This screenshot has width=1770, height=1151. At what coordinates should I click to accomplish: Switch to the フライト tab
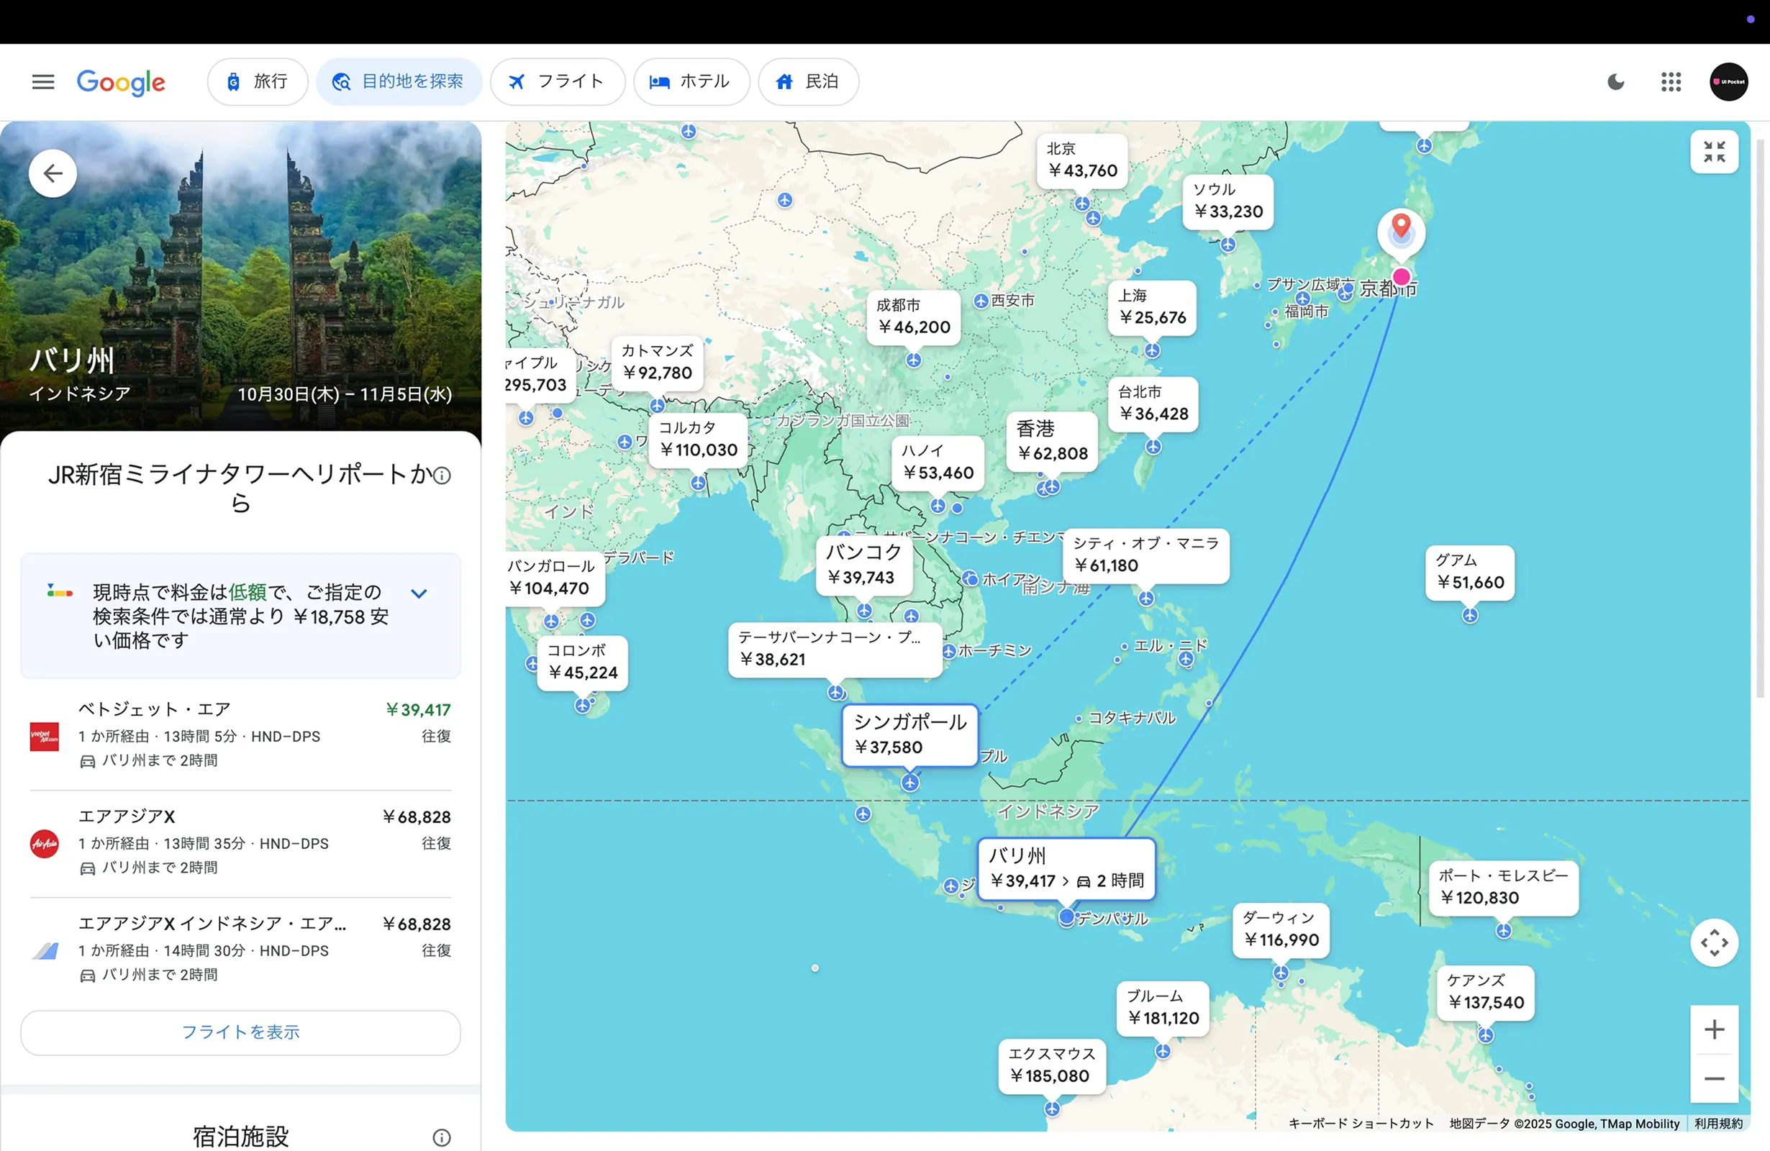click(558, 82)
